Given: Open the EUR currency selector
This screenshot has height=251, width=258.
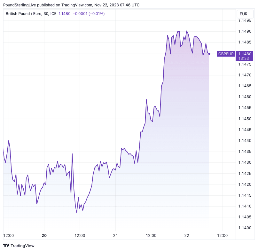Looking at the screenshot, I should (x=244, y=14).
